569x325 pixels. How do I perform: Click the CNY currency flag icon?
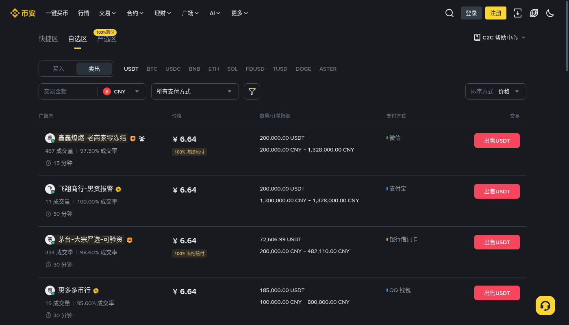107,91
